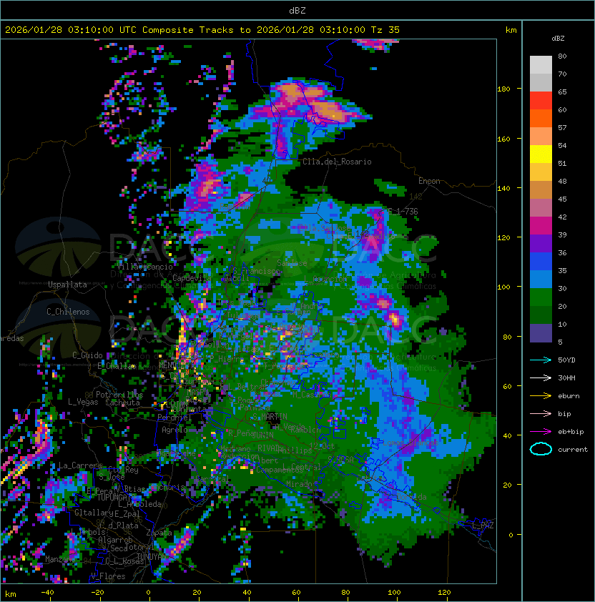Click the 'L_PAZ' map label
The image size is (595, 602).
483,525
